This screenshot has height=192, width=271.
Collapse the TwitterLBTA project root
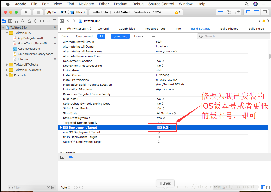click(x=3, y=28)
